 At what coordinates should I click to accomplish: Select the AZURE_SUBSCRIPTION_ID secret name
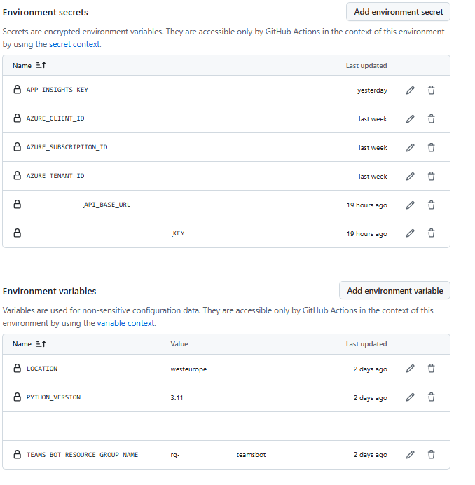point(67,147)
